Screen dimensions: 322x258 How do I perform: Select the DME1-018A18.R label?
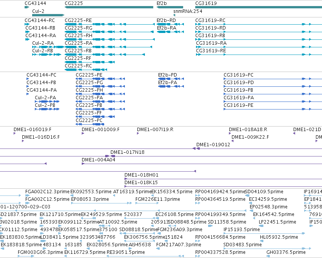click(248, 130)
